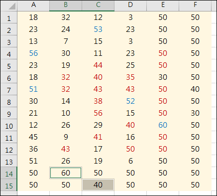Viewport: 217px width, 196px height.
Task: Click cell F7 containing 40
Action: (x=195, y=89)
